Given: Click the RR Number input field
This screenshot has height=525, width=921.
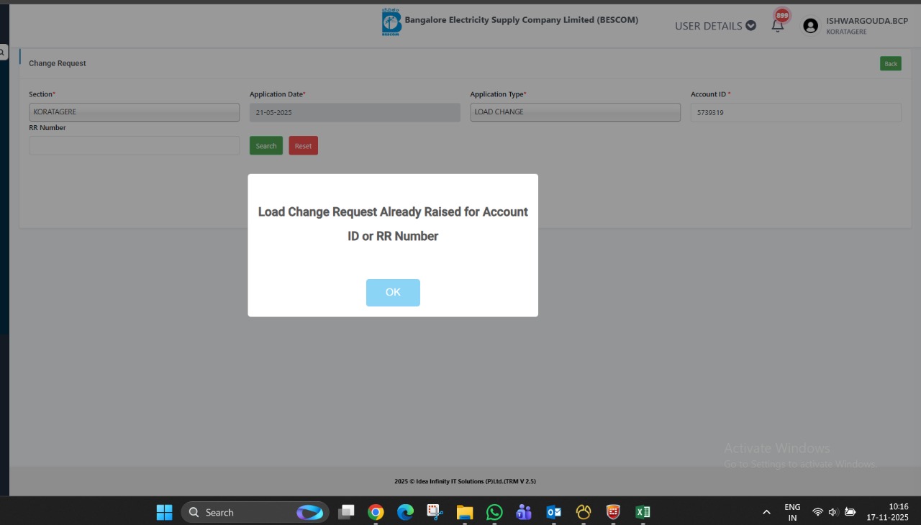Looking at the screenshot, I should (x=134, y=145).
